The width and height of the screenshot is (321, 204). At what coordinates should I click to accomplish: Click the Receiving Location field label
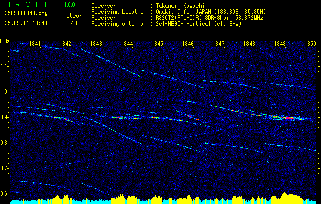point(119,12)
